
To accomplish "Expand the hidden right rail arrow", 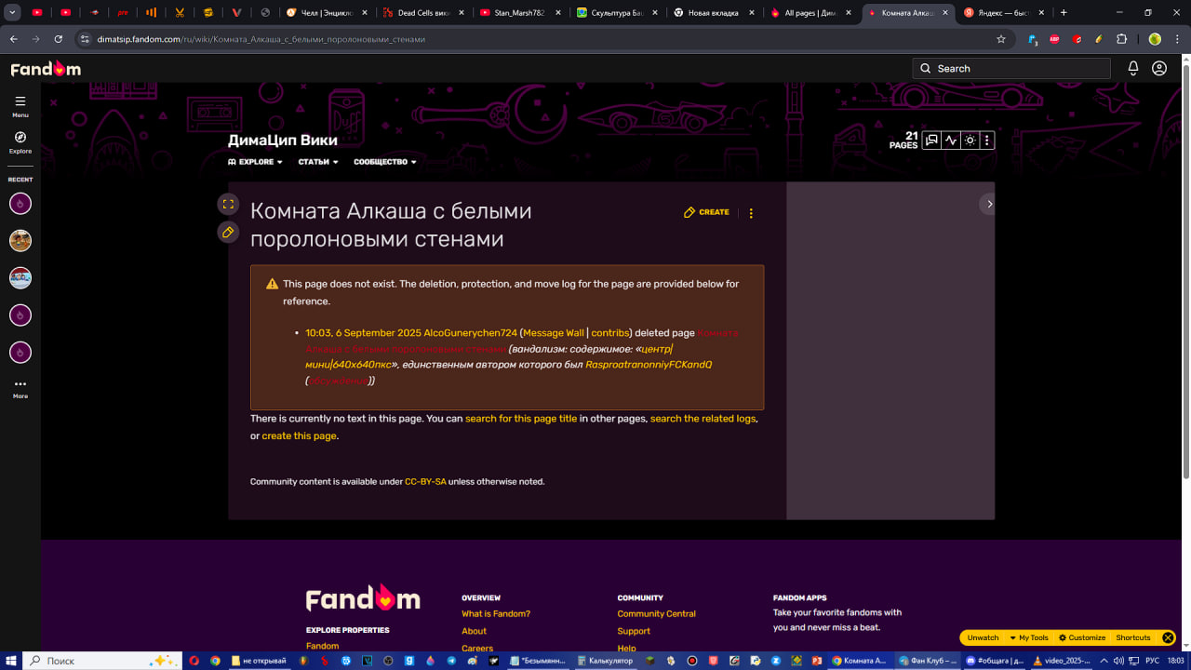I will point(989,204).
